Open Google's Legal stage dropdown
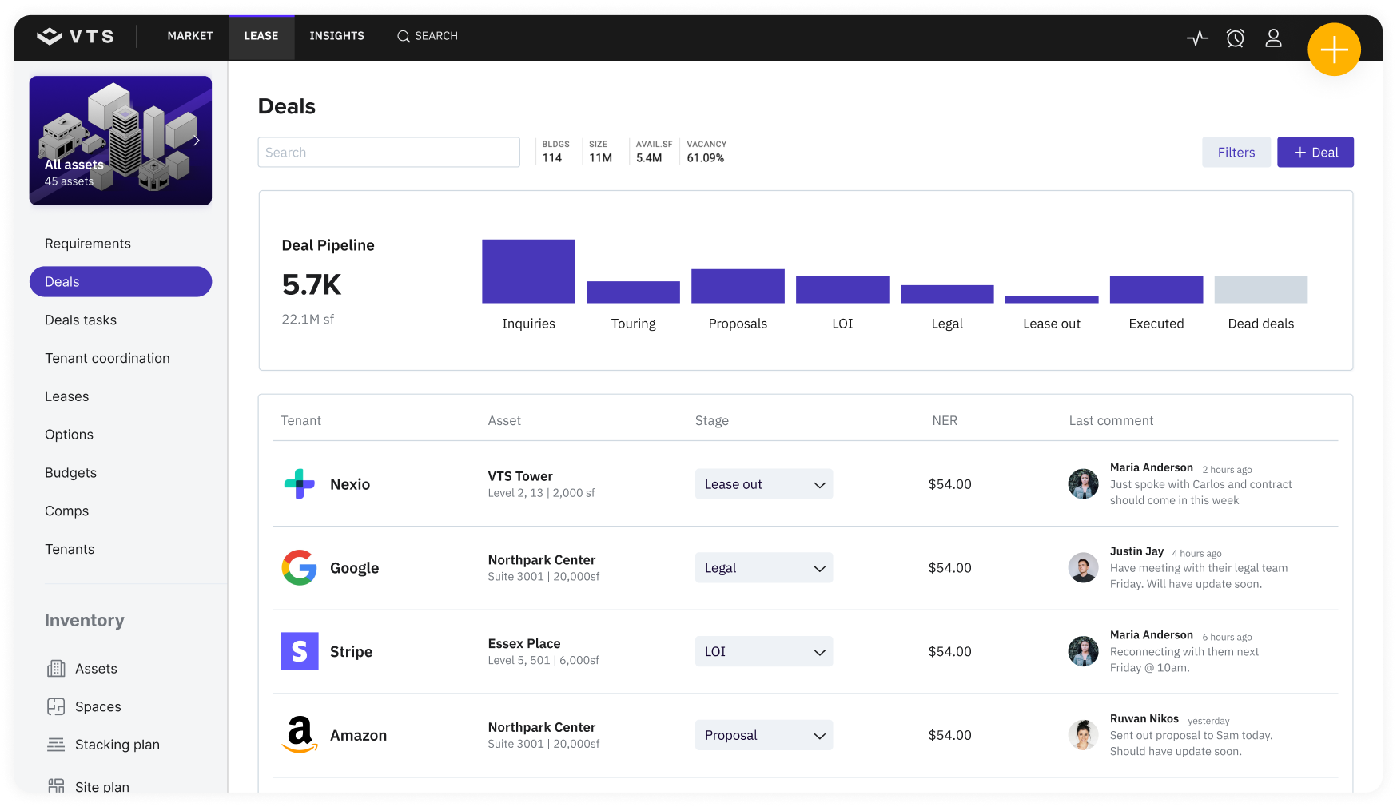1397x807 pixels. point(763,568)
